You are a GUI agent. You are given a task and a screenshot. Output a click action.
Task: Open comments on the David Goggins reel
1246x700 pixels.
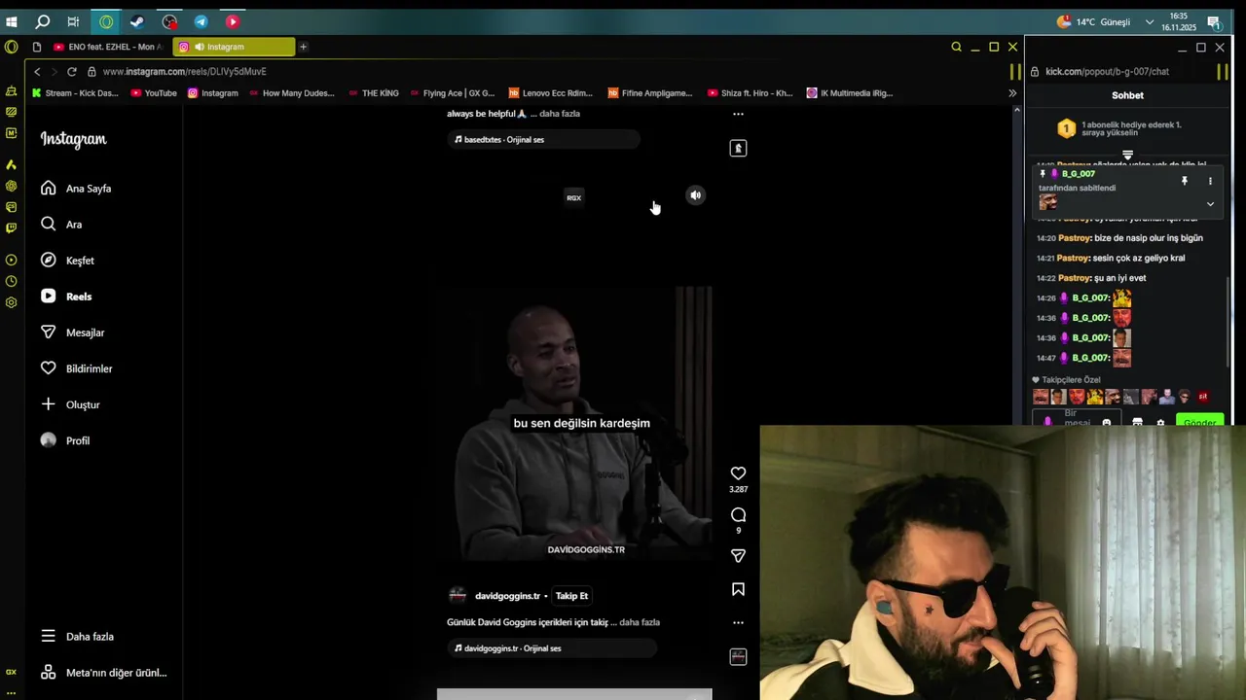[738, 515]
